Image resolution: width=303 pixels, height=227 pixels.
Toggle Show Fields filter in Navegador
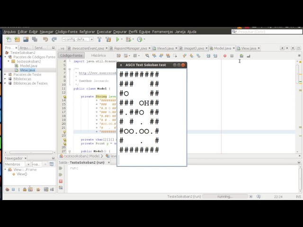click(13, 190)
